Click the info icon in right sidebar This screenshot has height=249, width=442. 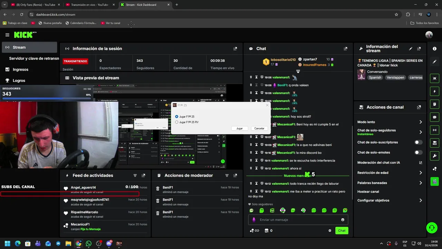pos(434,49)
